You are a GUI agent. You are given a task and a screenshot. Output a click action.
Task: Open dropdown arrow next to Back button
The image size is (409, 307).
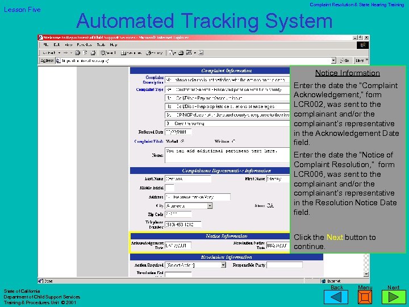[x=60, y=53]
